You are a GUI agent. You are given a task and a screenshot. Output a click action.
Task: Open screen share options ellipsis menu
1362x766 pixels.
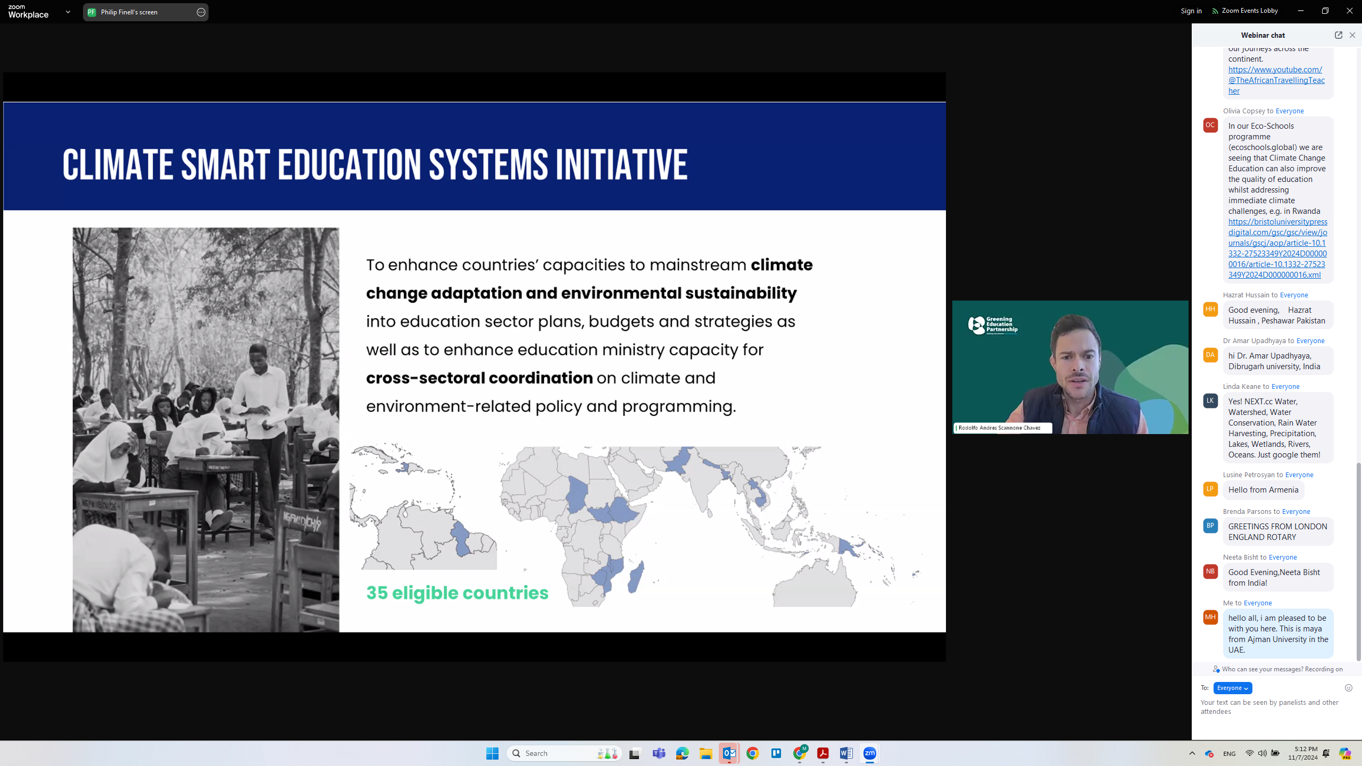click(x=201, y=12)
